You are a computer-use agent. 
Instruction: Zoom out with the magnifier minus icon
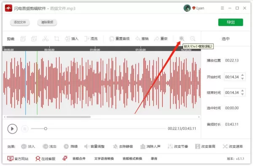point(193,38)
